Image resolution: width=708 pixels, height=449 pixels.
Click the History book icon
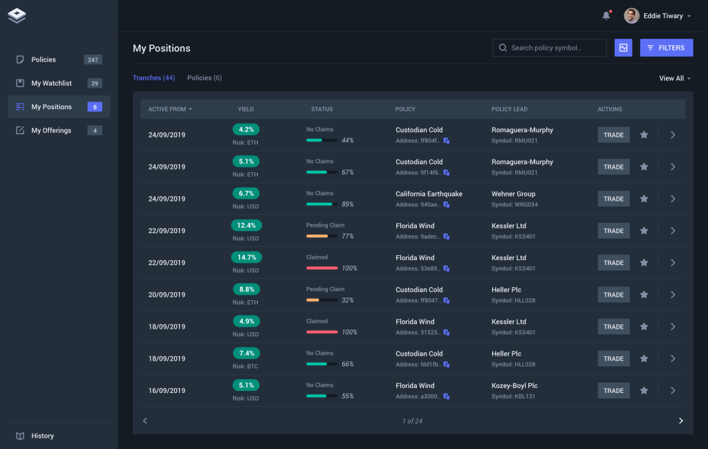click(x=20, y=436)
